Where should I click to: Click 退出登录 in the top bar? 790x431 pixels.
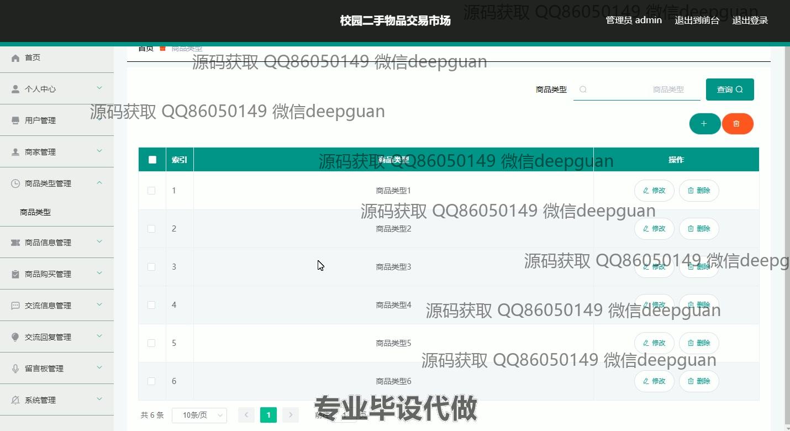(750, 20)
